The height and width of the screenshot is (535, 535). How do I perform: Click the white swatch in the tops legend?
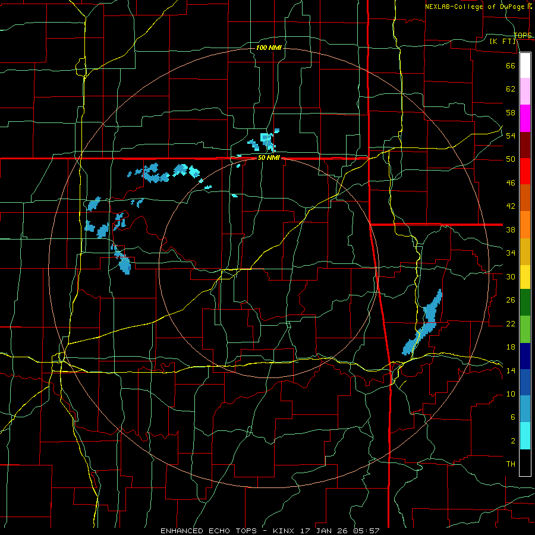[525, 65]
